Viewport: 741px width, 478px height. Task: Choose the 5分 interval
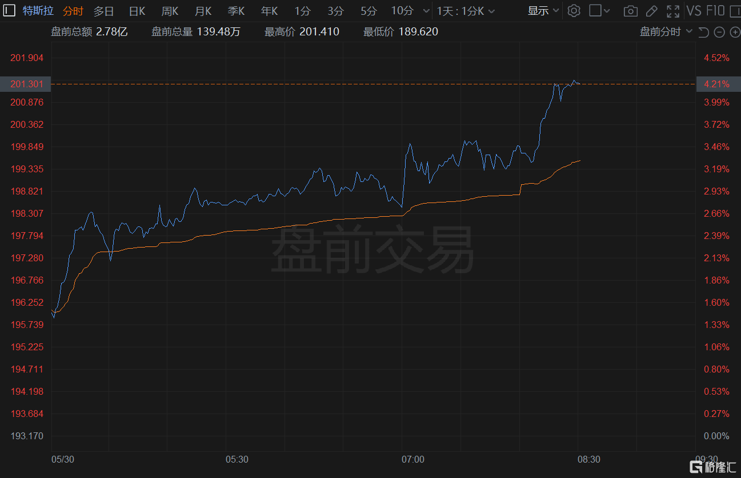(x=369, y=11)
